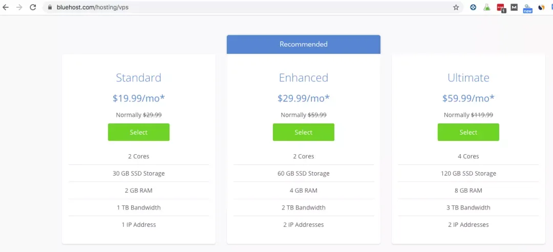Image resolution: width=553 pixels, height=252 pixels.
Task: Open the navy and orange extension icon
Action: (541, 7)
